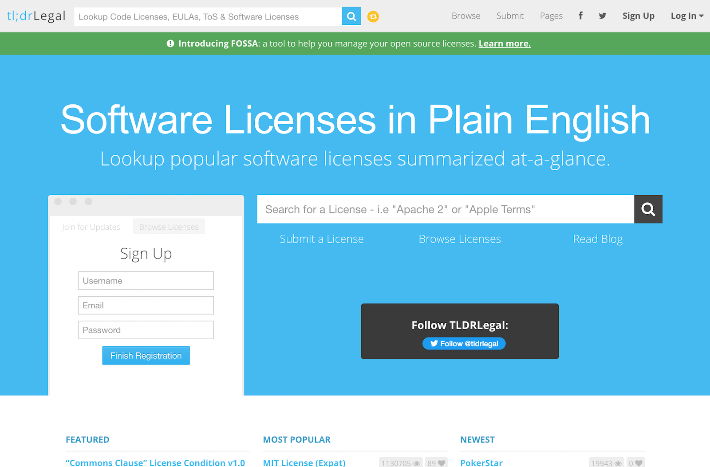This screenshot has height=467, width=710.
Task: Click the heart badge showing 0 likes
Action: [x=635, y=463]
